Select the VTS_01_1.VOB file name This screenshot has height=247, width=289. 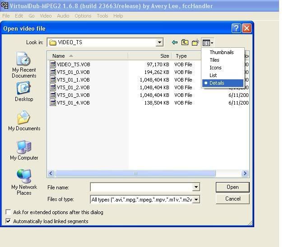pyautogui.click(x=73, y=80)
